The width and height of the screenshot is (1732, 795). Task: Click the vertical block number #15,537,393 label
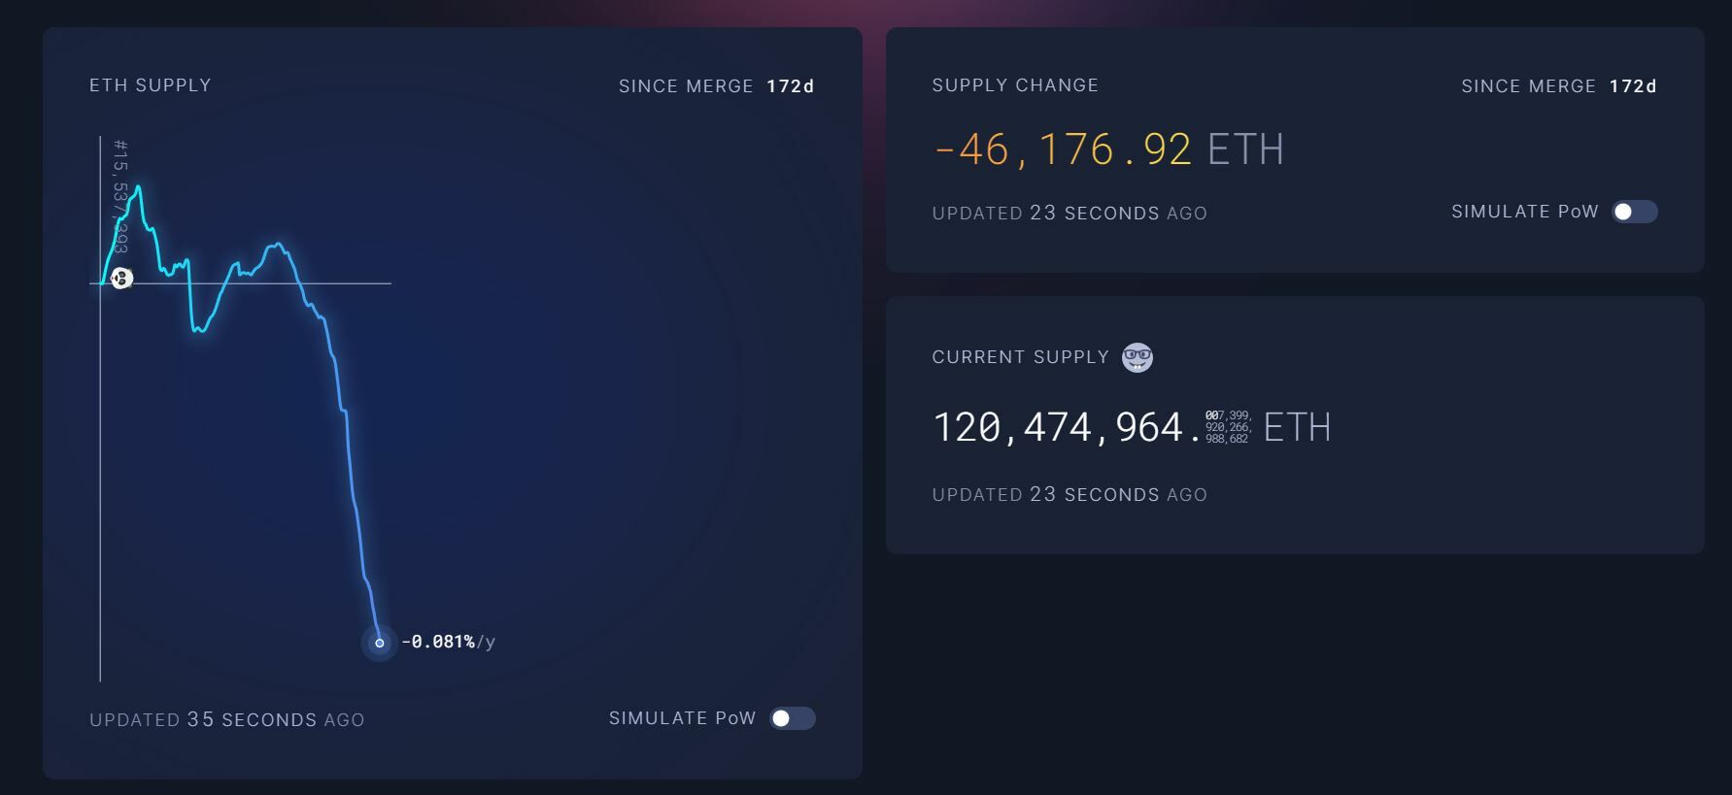click(x=120, y=194)
